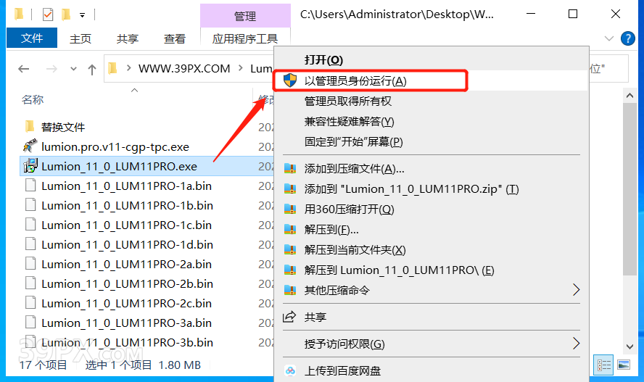Select Lumion_11_0_LUM11PRO-1b.bin file
Image resolution: width=644 pixels, height=382 pixels.
coord(127,206)
